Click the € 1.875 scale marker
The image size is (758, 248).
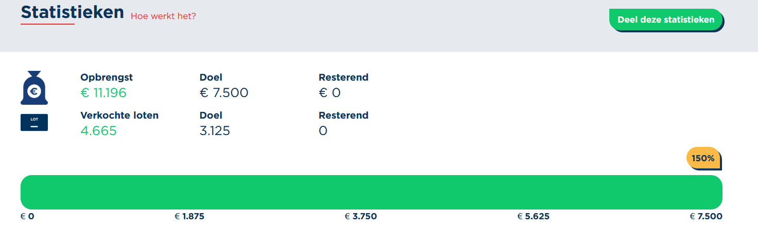[x=189, y=217]
